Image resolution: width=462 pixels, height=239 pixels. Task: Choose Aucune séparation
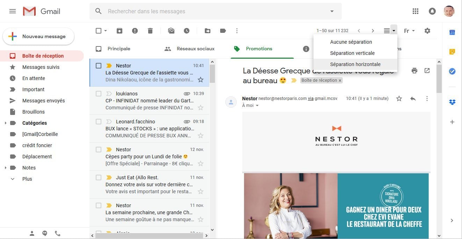coord(355,42)
